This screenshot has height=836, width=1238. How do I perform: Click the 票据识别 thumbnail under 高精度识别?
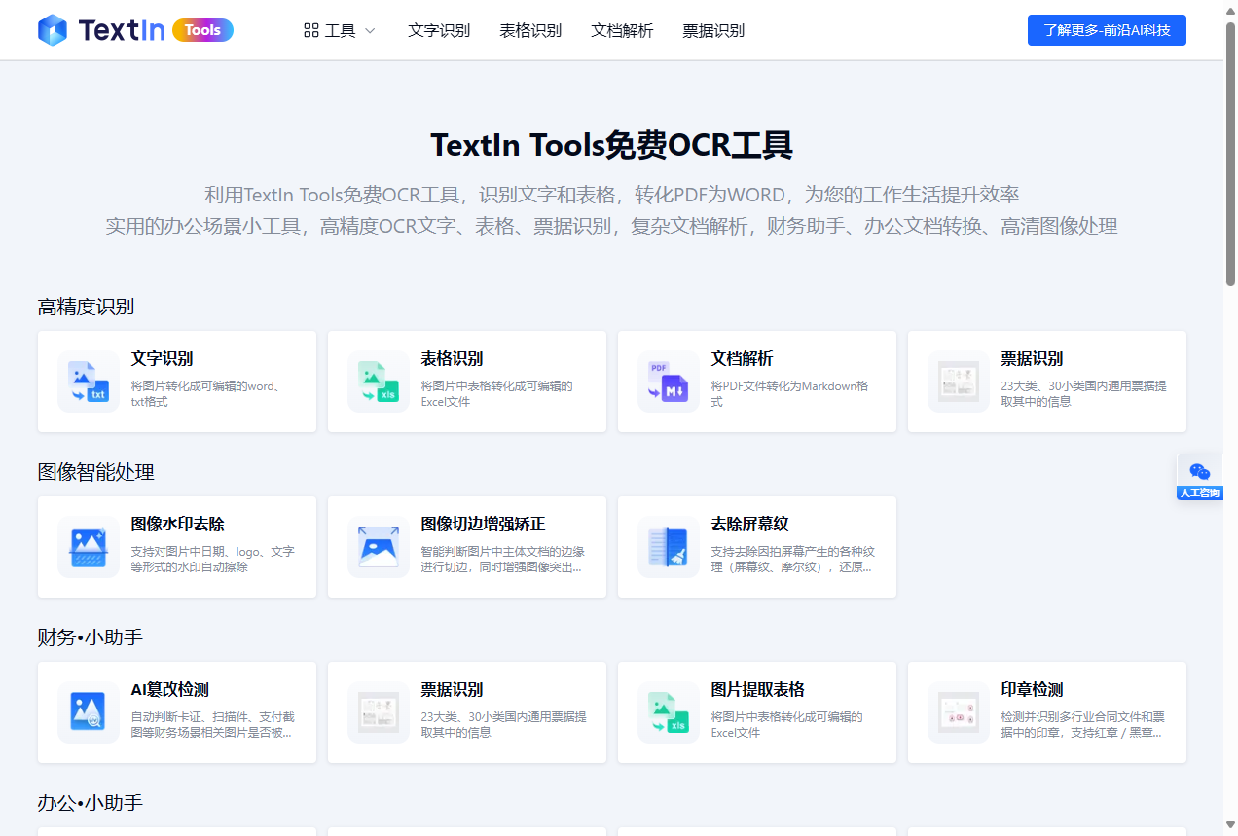click(x=958, y=382)
